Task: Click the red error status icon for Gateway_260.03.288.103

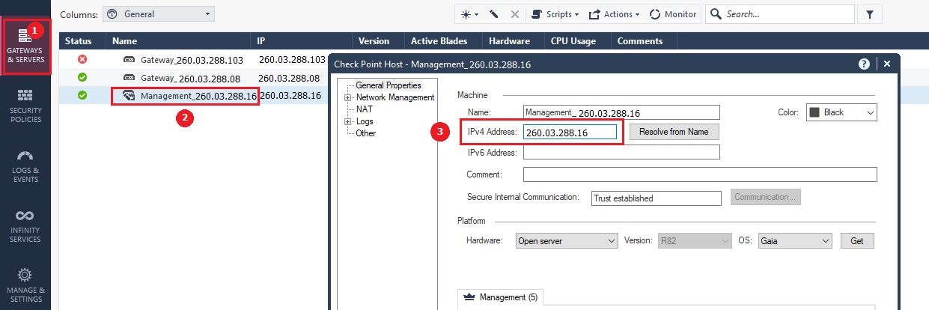Action: tap(82, 59)
